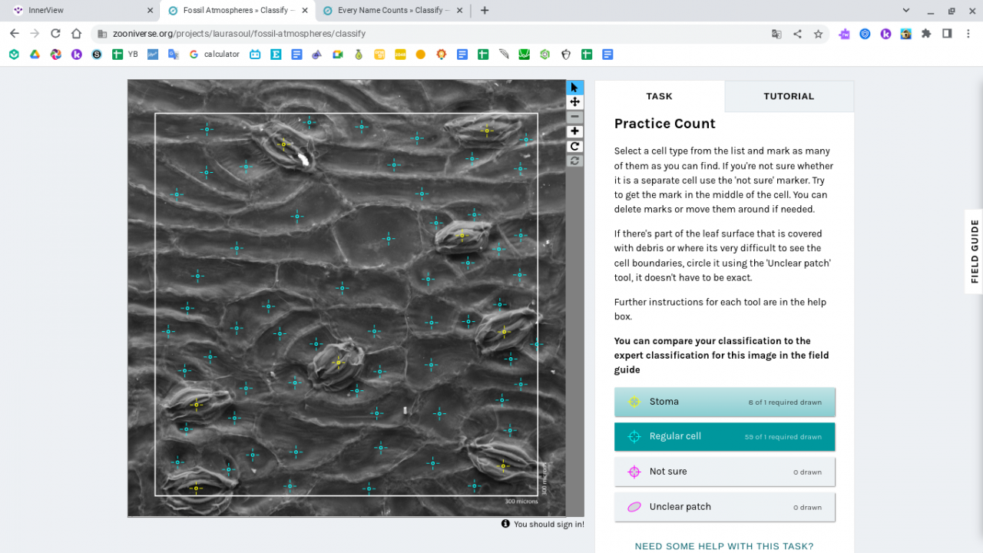The width and height of the screenshot is (983, 553).
Task: Open the padlock extension icon
Action: (x=906, y=34)
